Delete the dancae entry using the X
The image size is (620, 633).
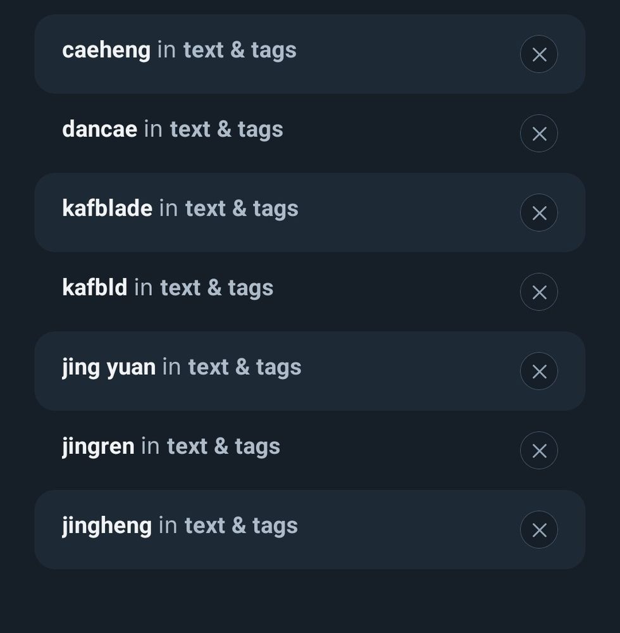[539, 133]
